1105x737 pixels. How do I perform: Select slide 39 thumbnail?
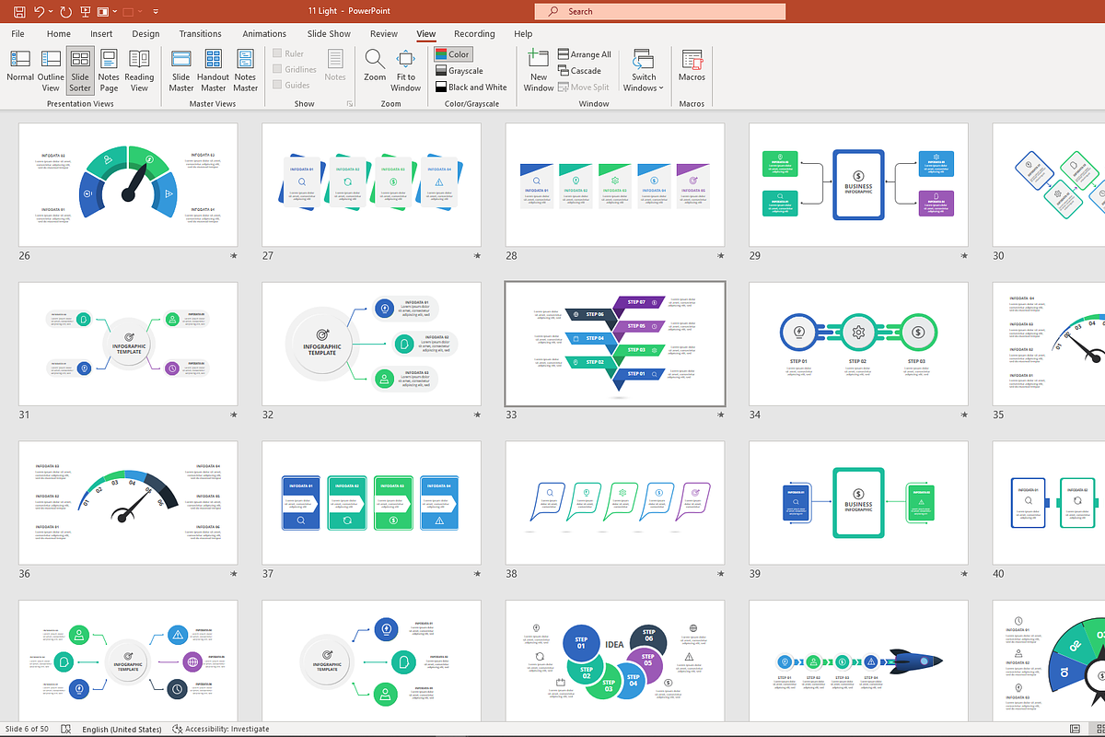(858, 503)
